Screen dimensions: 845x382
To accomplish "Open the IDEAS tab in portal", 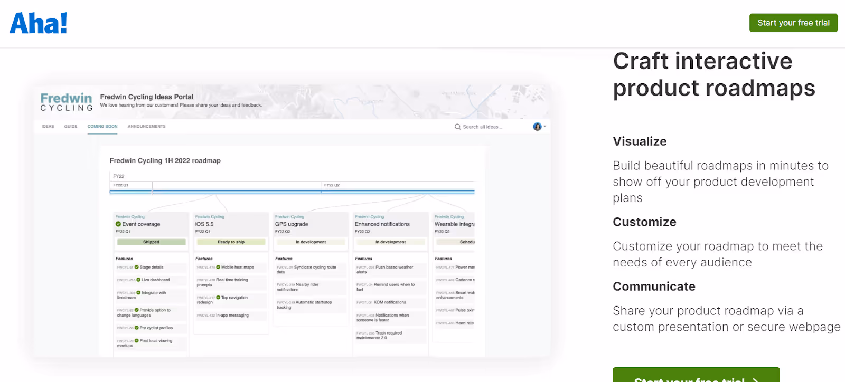I will (x=48, y=127).
